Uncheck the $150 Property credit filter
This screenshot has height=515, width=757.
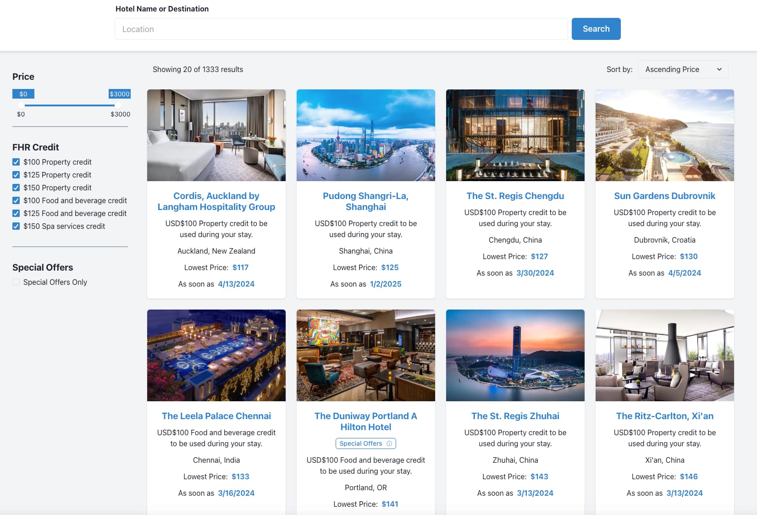(16, 188)
